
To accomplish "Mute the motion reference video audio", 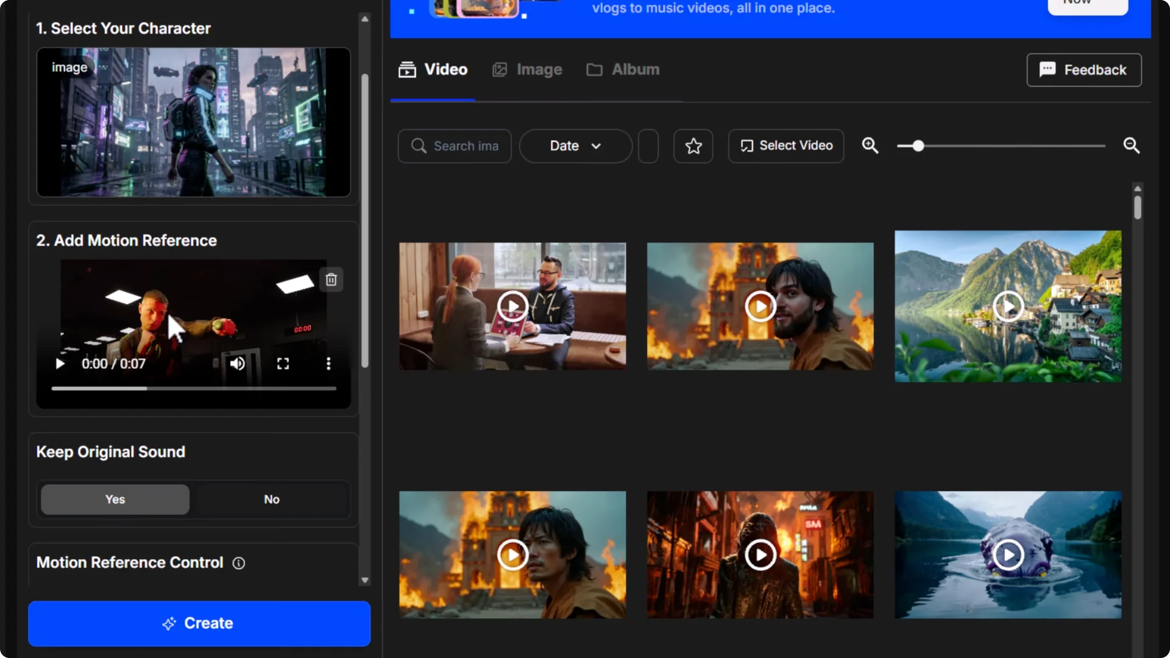I will 238,364.
